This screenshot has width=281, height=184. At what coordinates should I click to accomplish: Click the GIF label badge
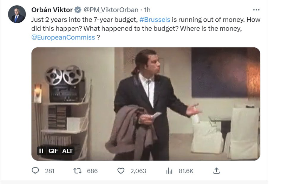click(53, 151)
